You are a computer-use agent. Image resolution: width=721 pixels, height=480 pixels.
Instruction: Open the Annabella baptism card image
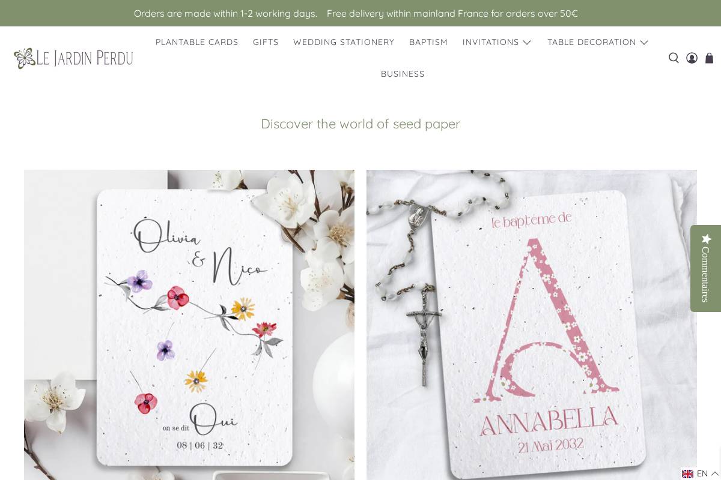tap(532, 325)
